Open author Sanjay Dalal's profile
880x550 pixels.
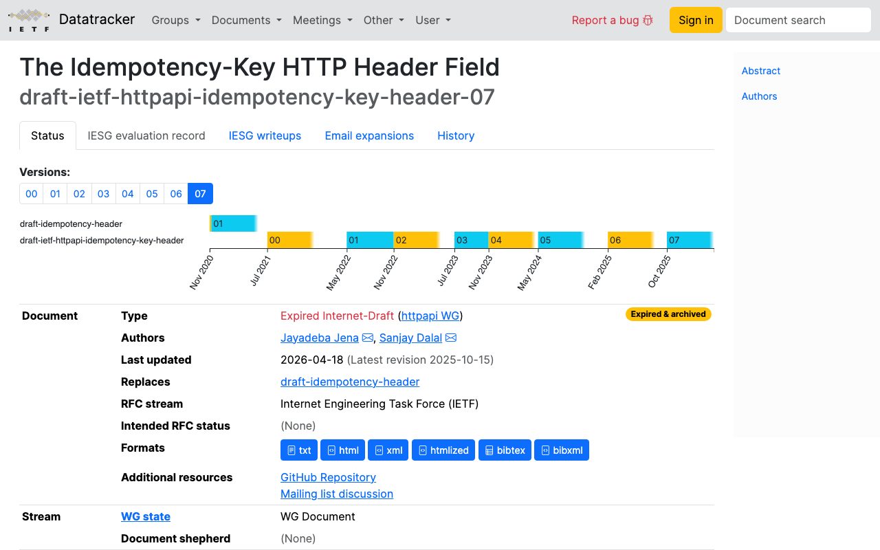click(x=410, y=338)
